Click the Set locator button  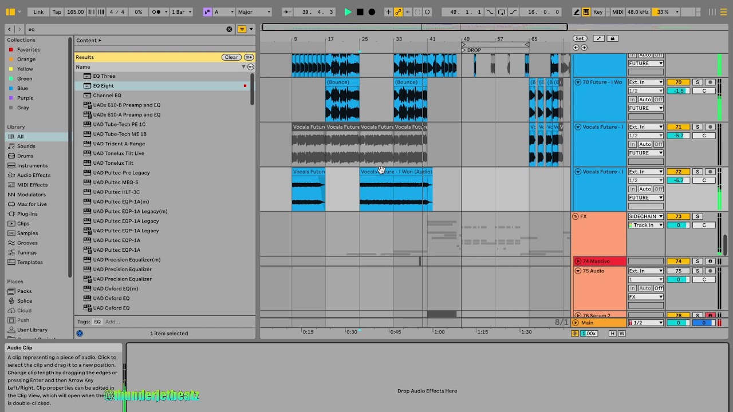coord(580,38)
